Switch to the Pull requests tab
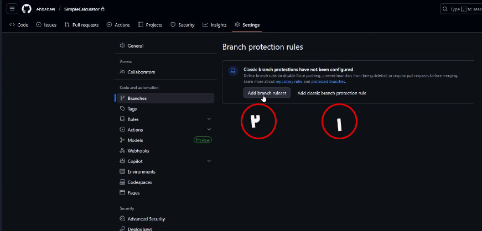Screen dimensions: 482x231 click(x=82, y=25)
